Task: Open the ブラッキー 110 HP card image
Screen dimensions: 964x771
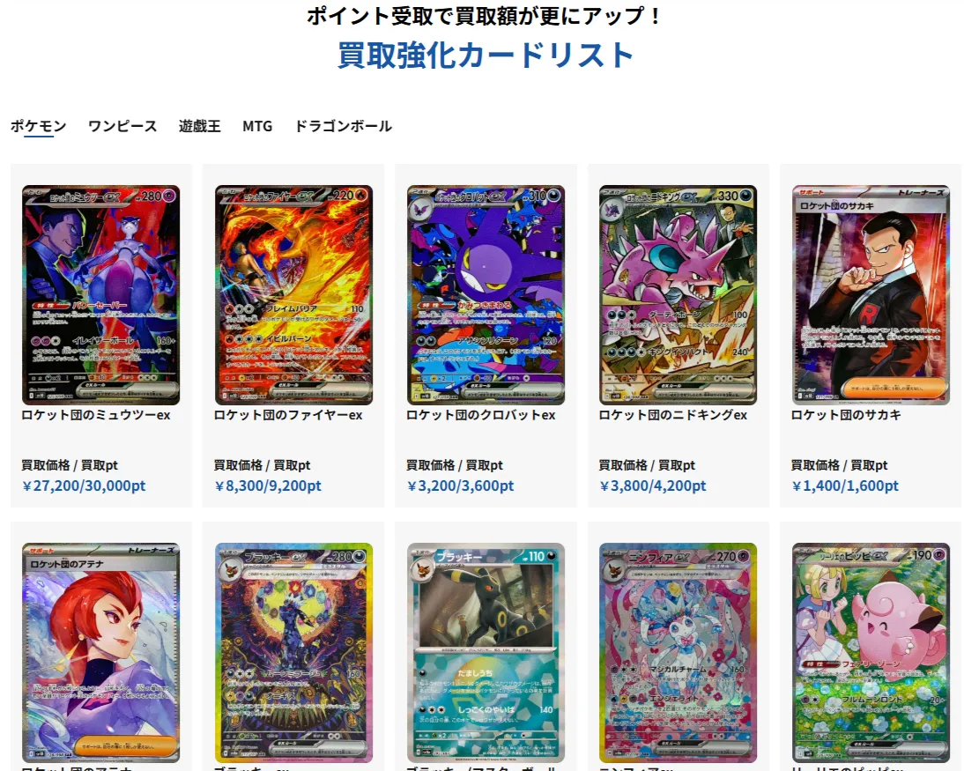Action: click(x=486, y=653)
